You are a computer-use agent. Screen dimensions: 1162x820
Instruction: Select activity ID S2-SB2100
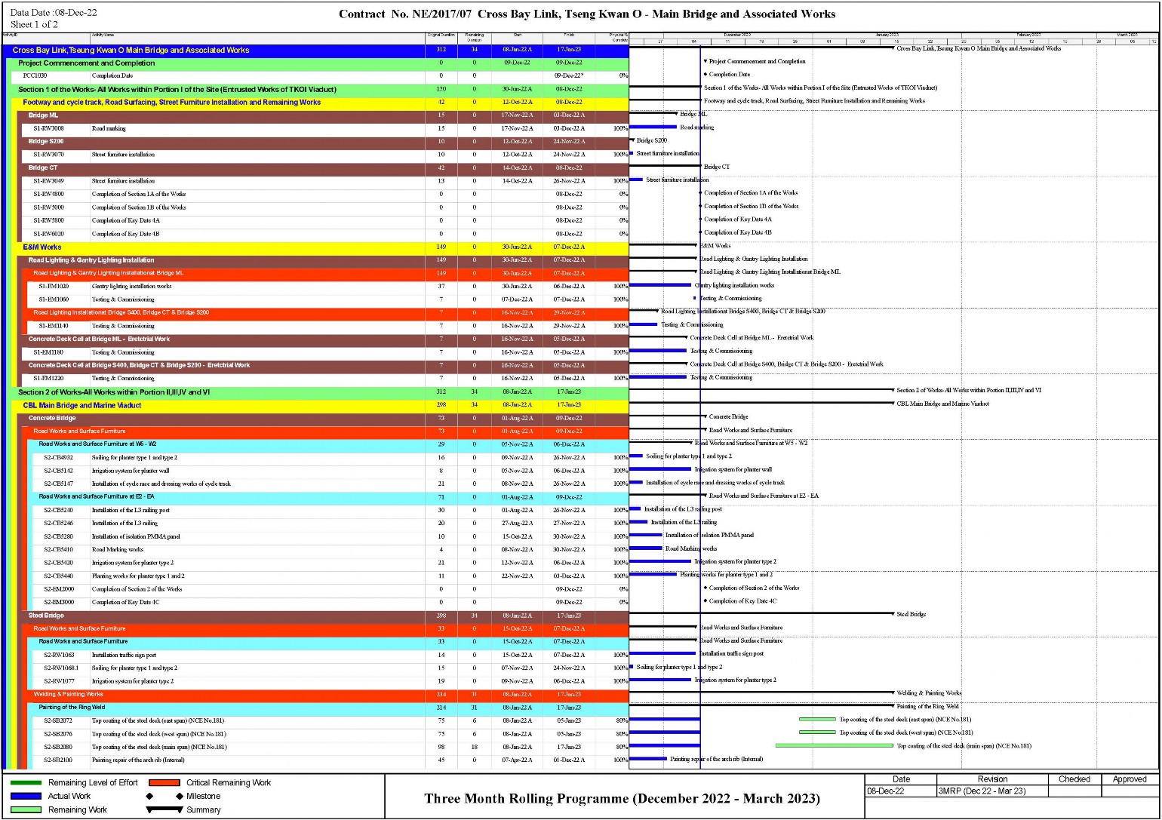click(x=59, y=760)
